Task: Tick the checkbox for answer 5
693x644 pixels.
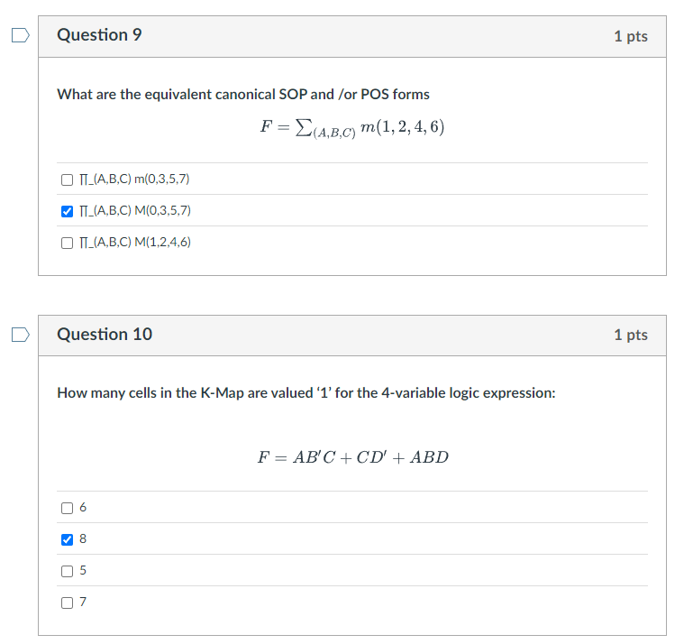Action: tap(68, 571)
